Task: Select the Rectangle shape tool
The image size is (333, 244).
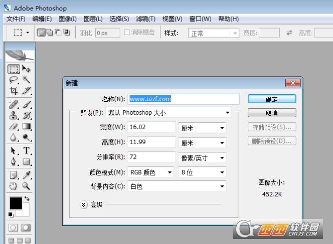Action: (x=27, y=161)
